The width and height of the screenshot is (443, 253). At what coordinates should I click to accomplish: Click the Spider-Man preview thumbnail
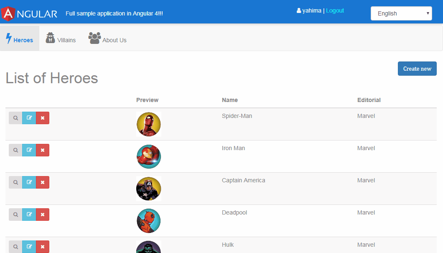click(149, 124)
